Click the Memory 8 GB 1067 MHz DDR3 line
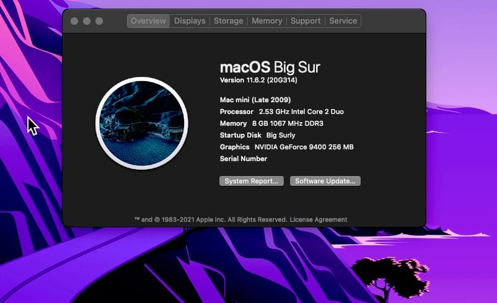497x303 pixels. (271, 123)
